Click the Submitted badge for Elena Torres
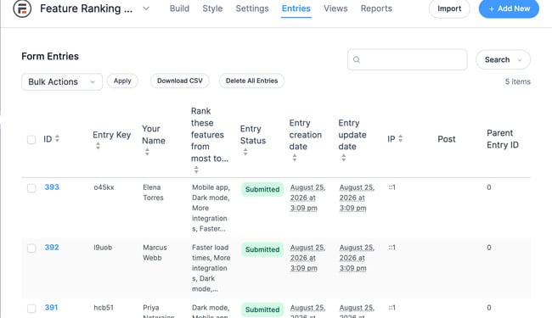552x318 pixels. pos(262,189)
